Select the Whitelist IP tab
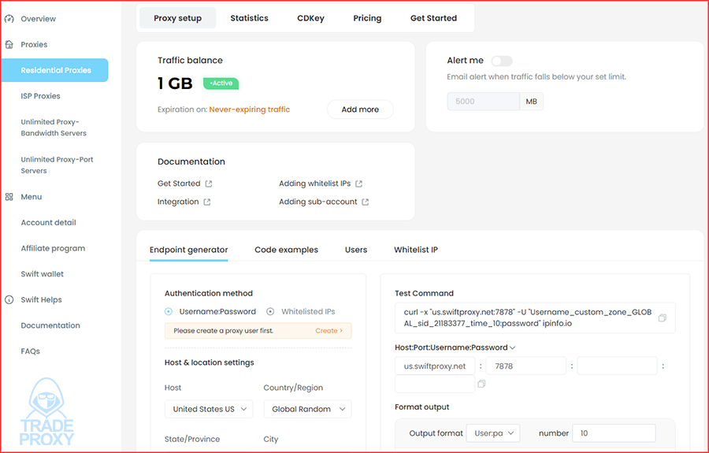The image size is (709, 453). [416, 250]
